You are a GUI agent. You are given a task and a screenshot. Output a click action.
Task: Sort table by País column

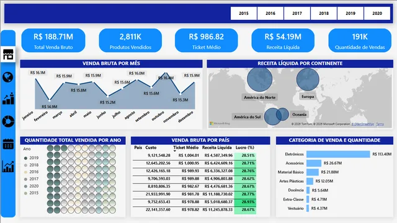click(x=138, y=147)
